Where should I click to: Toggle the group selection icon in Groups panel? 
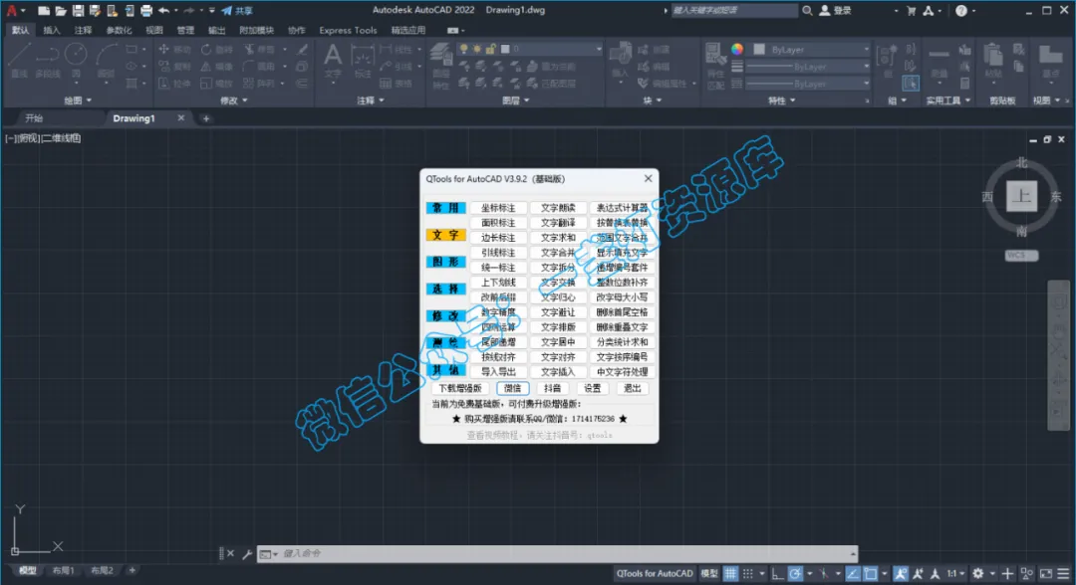click(x=911, y=84)
